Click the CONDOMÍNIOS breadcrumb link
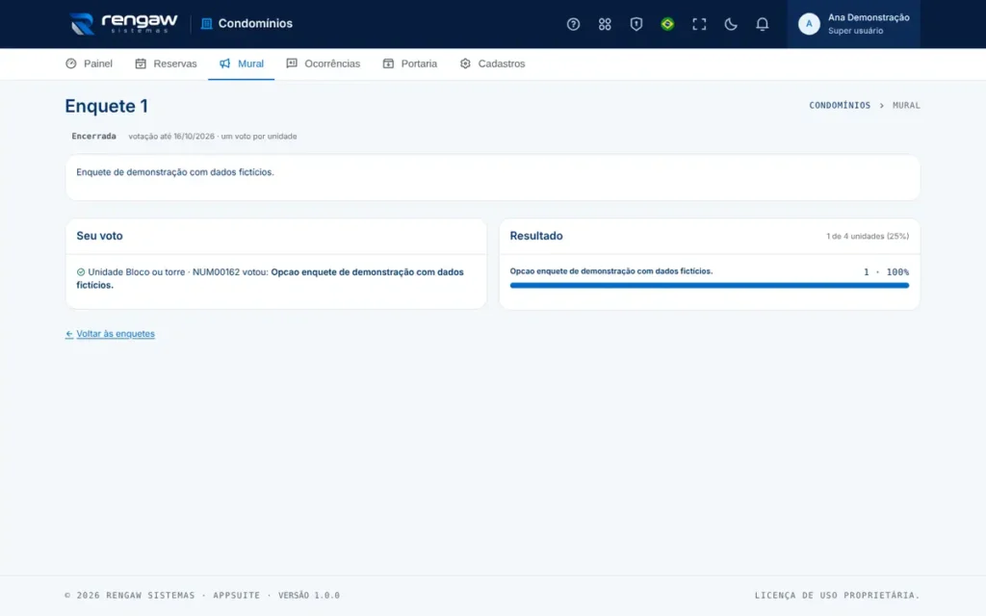 [x=840, y=106]
